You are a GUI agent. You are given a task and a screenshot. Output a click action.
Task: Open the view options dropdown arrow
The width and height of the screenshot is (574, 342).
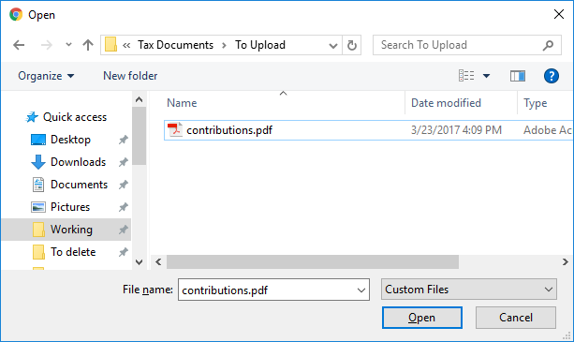click(x=486, y=76)
